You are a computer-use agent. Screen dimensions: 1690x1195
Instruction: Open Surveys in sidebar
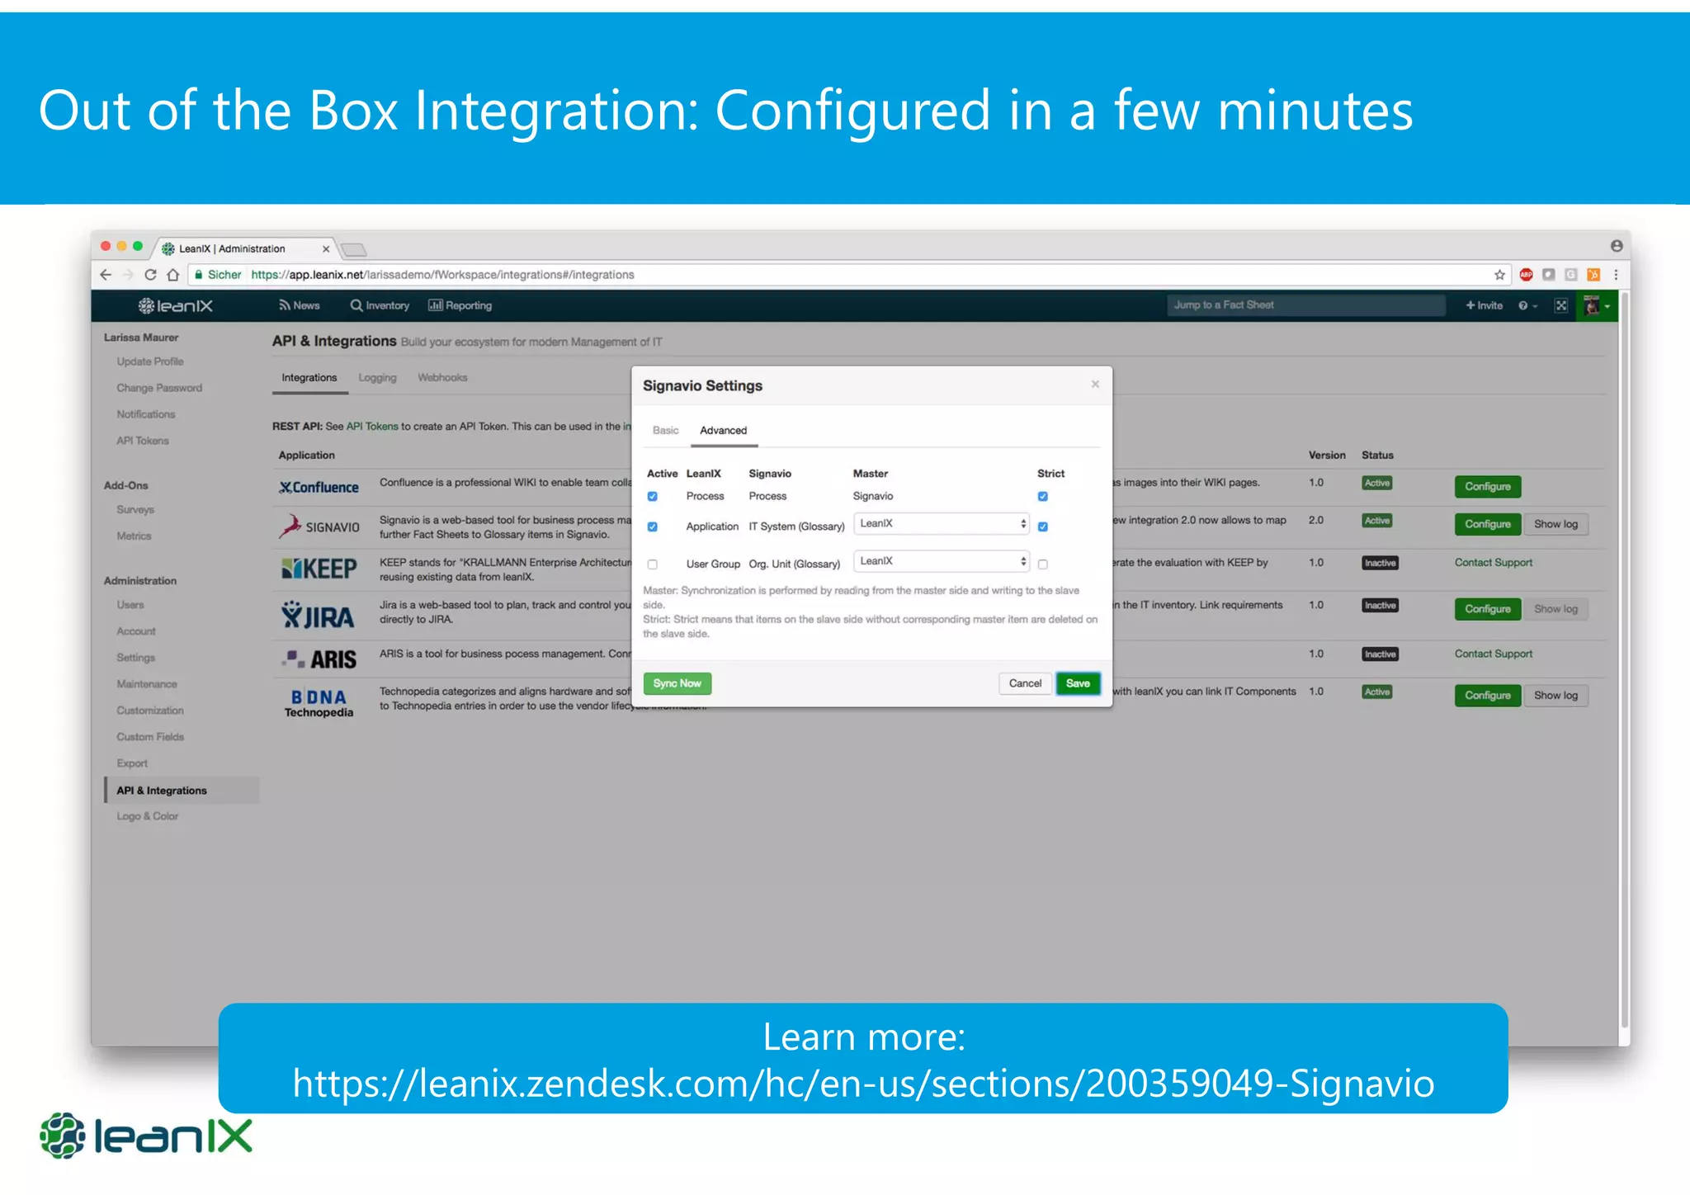[x=135, y=510]
